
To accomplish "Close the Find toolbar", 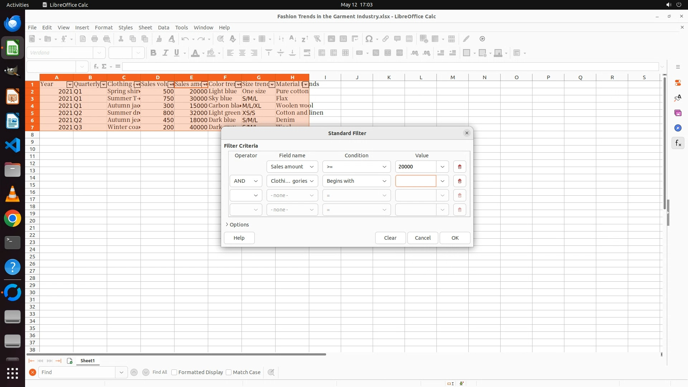I will pyautogui.click(x=33, y=372).
